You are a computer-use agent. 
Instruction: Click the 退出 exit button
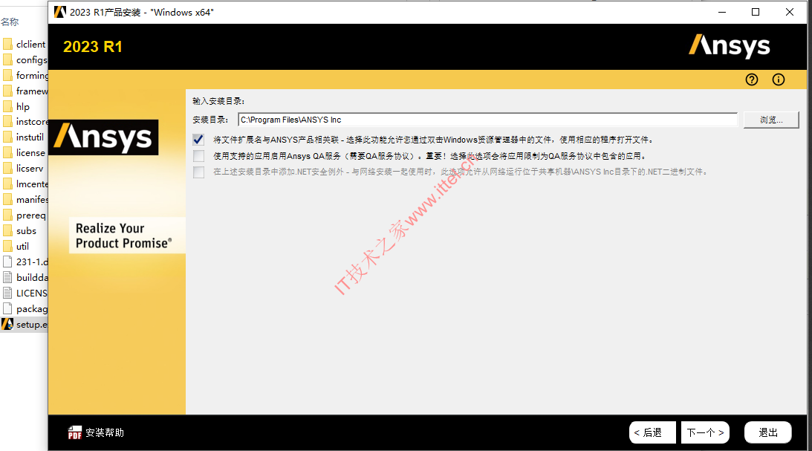point(768,432)
